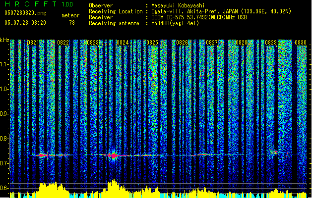Click the faint echo blob near 0829
Viewport: 312px width, 198px height.
tap(275, 152)
